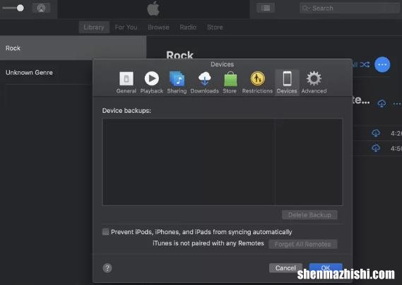
Task: Select Unknown Genre in sidebar
Action: point(29,73)
